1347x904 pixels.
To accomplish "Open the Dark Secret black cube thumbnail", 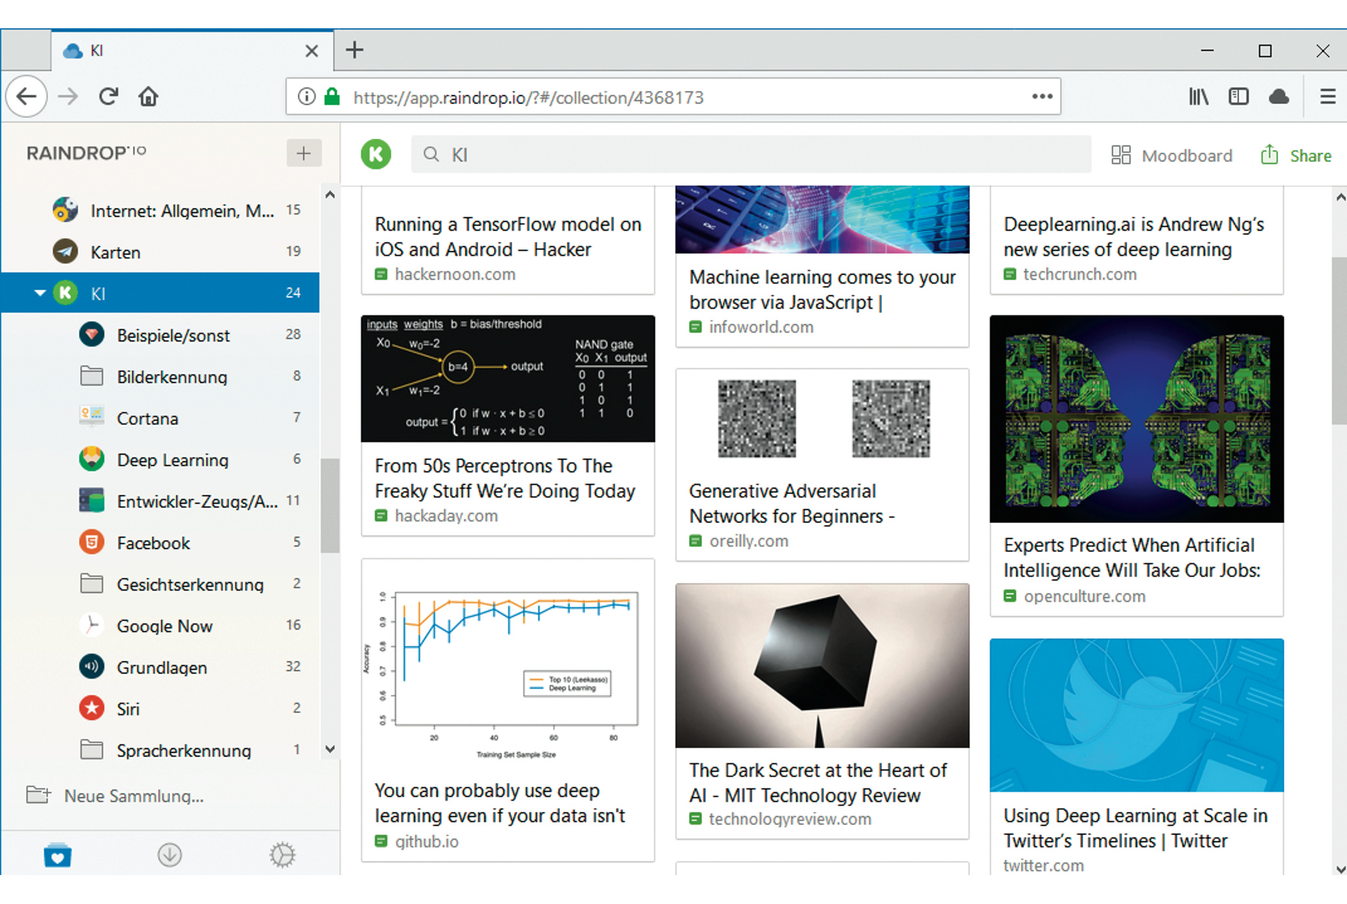I will [821, 665].
